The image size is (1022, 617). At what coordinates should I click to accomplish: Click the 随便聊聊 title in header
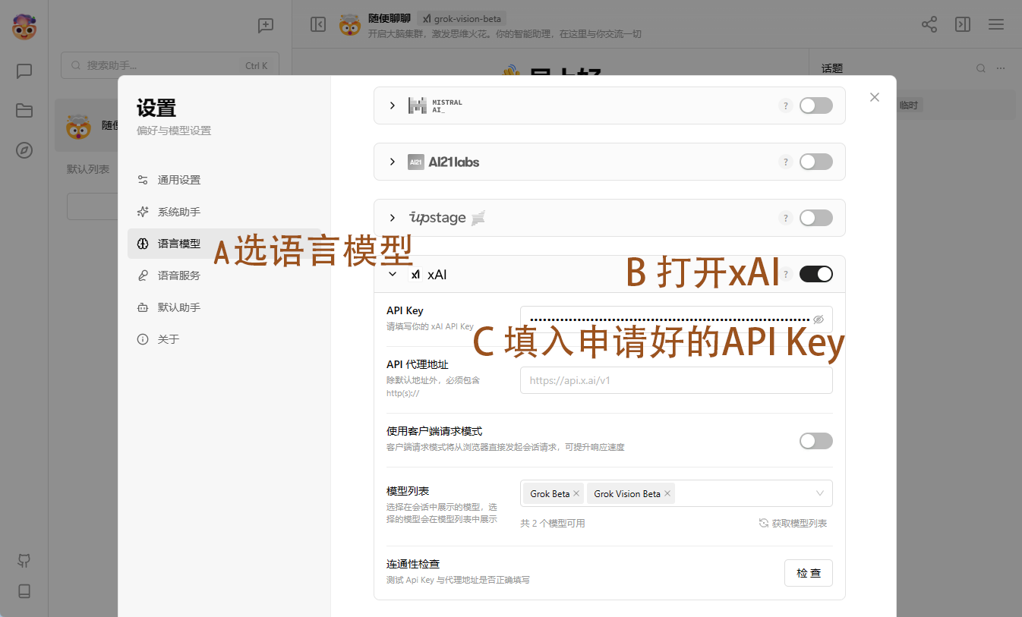(x=390, y=18)
